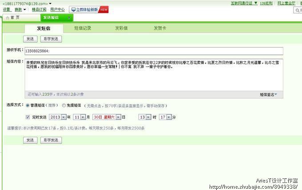Switch to the 发短信 tab
Image resolution: width=302 pixels, height=190 pixels.
(x=44, y=28)
